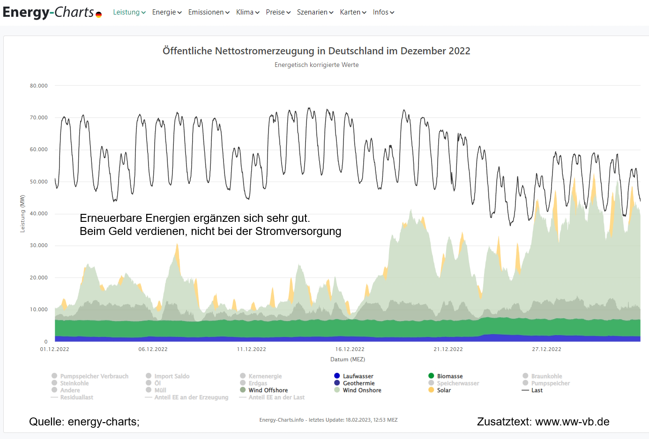Open the Emissionen menu
649x439 pixels.
pos(209,12)
